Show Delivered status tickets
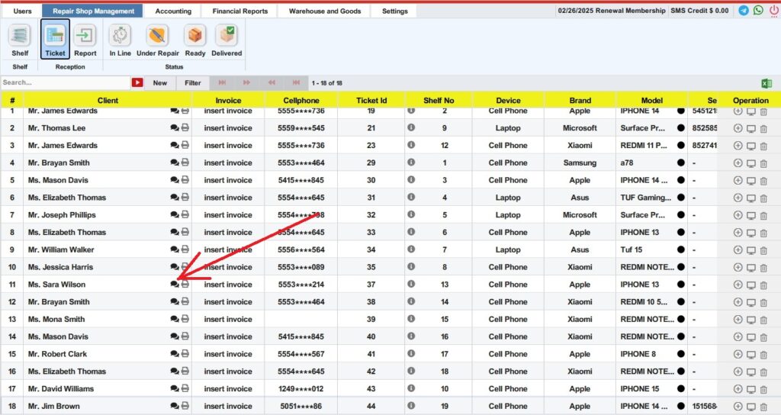781x415 pixels. pyautogui.click(x=227, y=41)
